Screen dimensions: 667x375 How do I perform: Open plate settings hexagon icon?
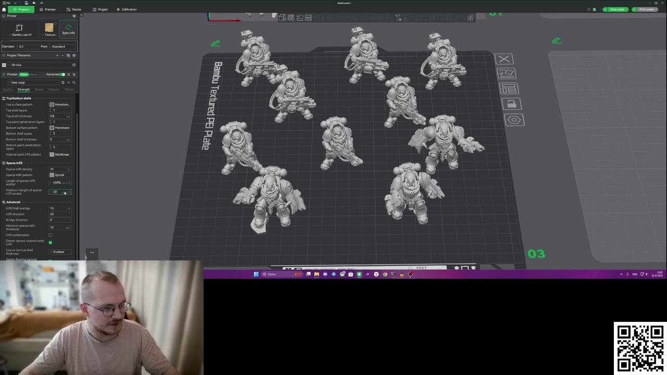coord(514,120)
